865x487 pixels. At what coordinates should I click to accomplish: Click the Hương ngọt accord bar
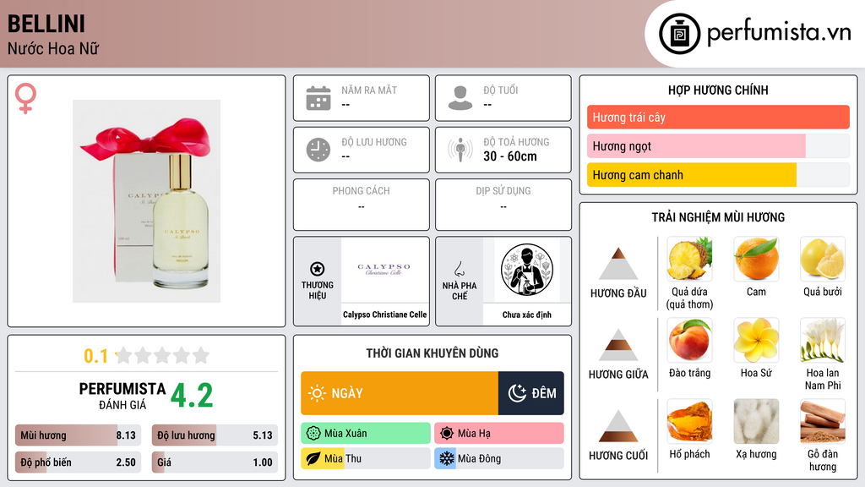click(x=718, y=145)
